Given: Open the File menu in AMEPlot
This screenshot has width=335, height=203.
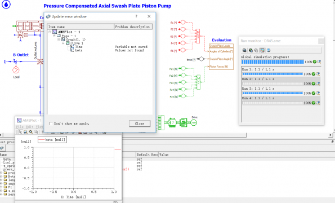Looking at the screenshot, I should pos(20,127).
